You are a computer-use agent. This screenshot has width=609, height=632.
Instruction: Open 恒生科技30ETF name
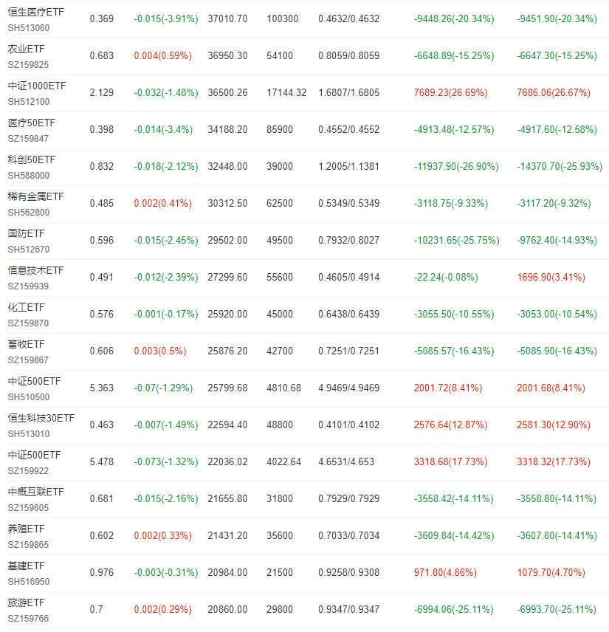tap(41, 419)
